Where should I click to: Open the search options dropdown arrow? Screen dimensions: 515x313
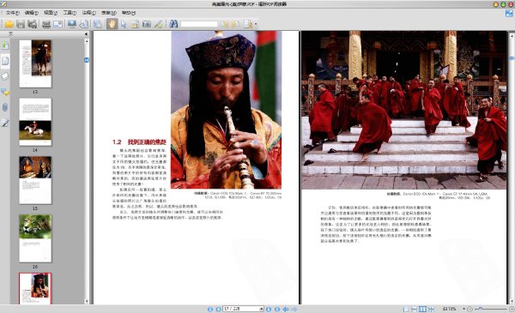pyautogui.click(x=256, y=24)
